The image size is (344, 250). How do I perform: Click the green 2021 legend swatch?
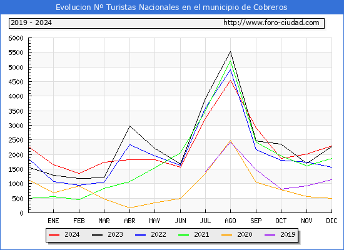click(x=184, y=235)
